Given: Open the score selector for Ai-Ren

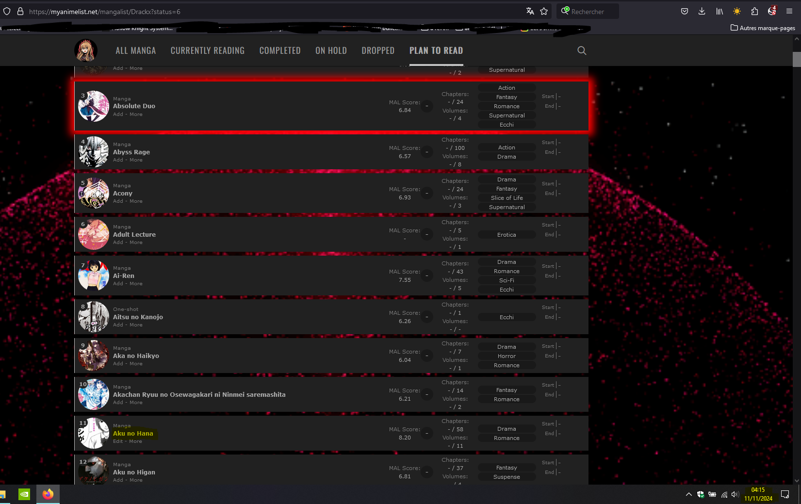Looking at the screenshot, I should tap(427, 276).
